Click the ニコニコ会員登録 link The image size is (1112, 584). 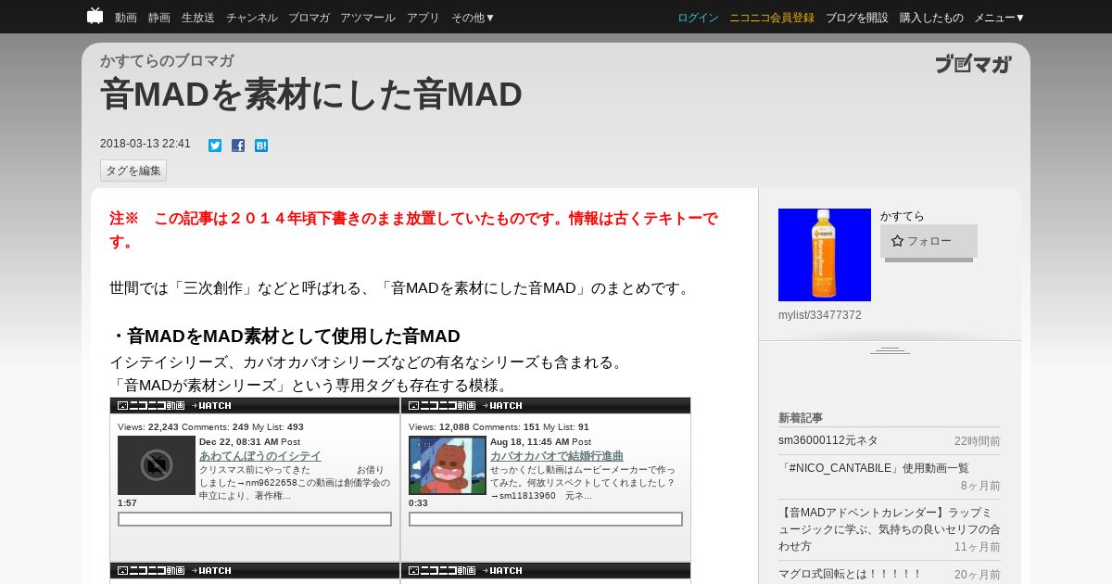(772, 18)
